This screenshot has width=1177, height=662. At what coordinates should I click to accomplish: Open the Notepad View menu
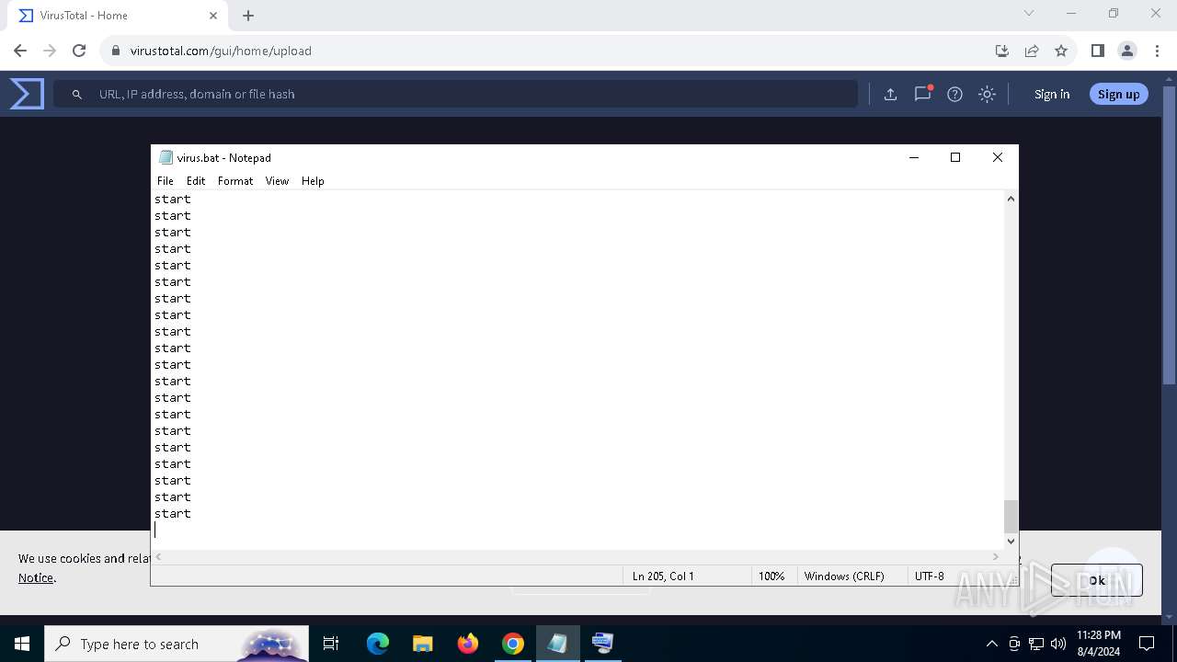(x=277, y=181)
